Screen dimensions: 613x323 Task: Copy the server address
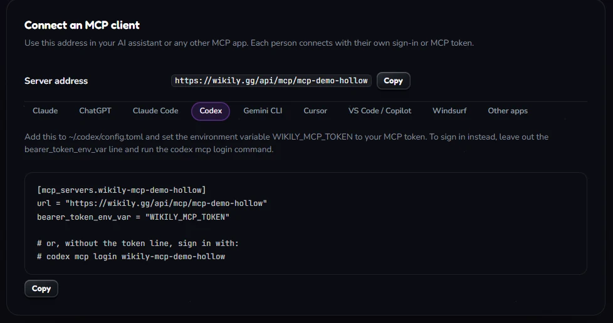coord(393,81)
